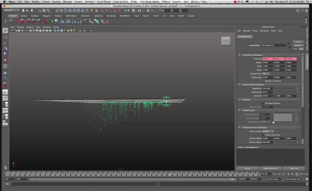Toggle the Volume Exclusion checkbox
Viewport: 312px width, 191px height.
(263, 134)
